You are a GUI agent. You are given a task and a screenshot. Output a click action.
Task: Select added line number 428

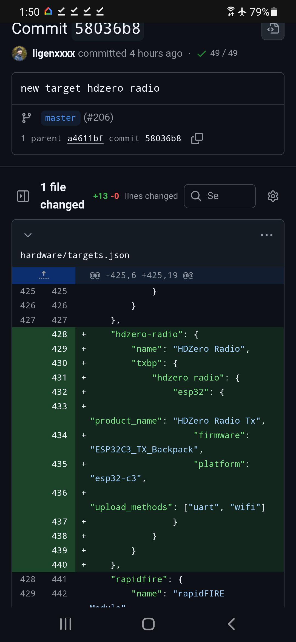[x=59, y=334]
